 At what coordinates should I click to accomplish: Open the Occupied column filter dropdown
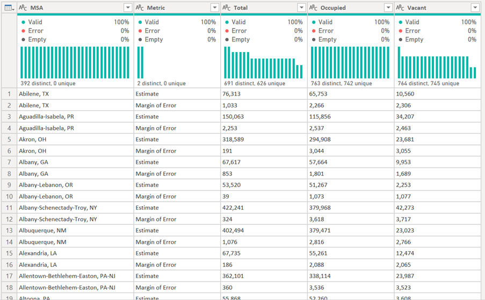coord(388,8)
